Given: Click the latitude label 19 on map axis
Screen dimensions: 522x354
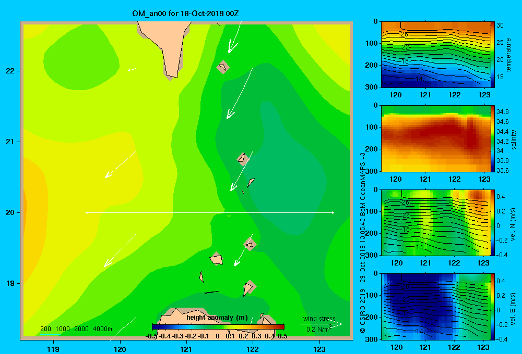Looking at the screenshot, I should tap(10, 283).
